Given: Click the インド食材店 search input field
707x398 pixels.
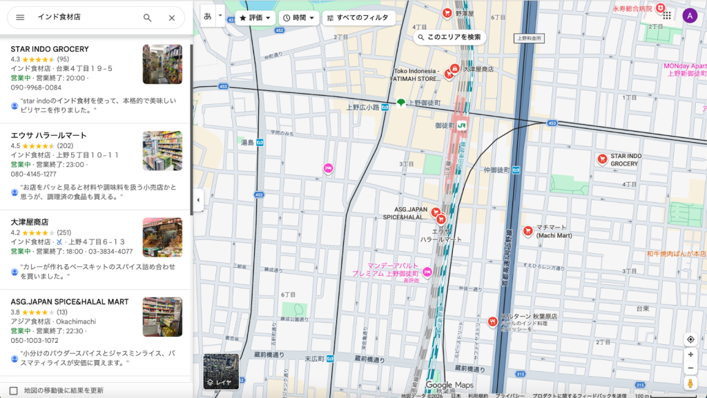Looking at the screenshot, I should pyautogui.click(x=83, y=17).
